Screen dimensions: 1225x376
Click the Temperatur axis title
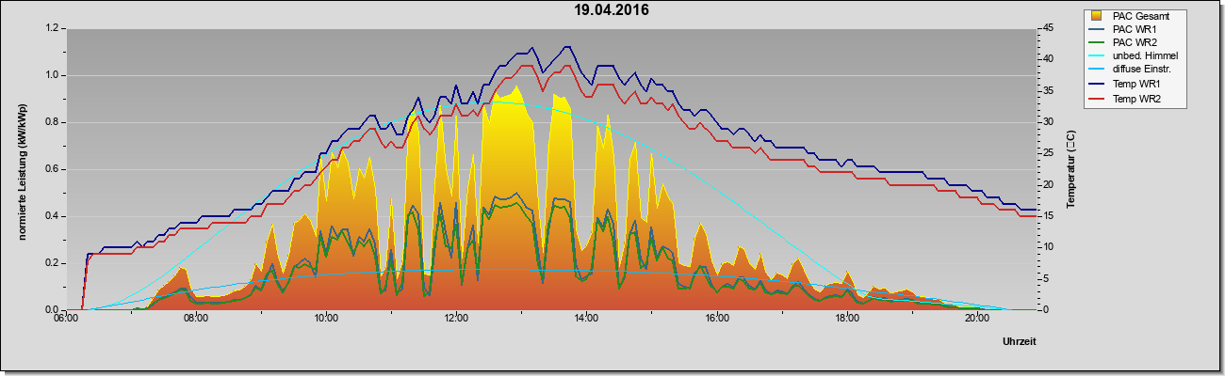click(1070, 170)
